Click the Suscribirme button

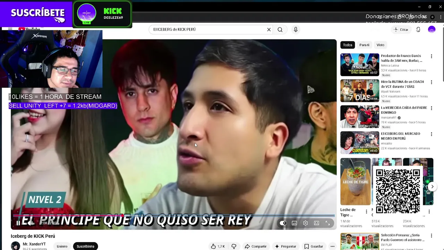tap(85, 246)
